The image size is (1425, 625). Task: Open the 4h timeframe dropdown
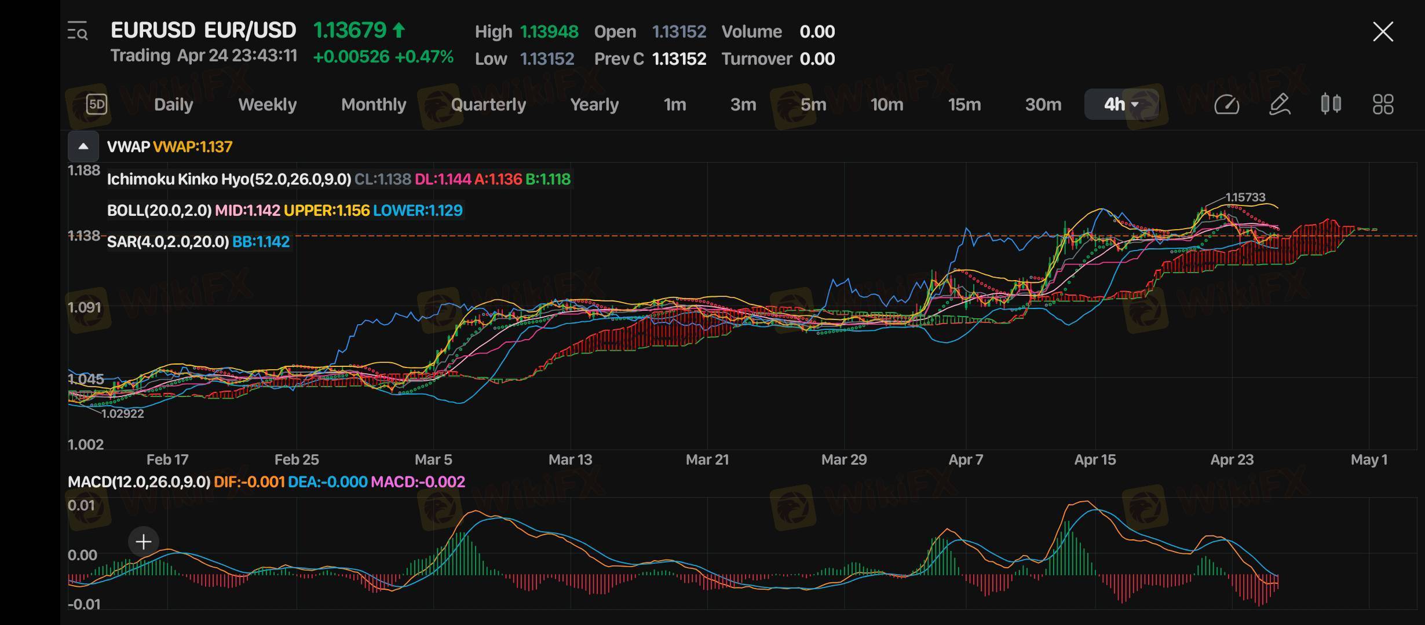[1121, 104]
